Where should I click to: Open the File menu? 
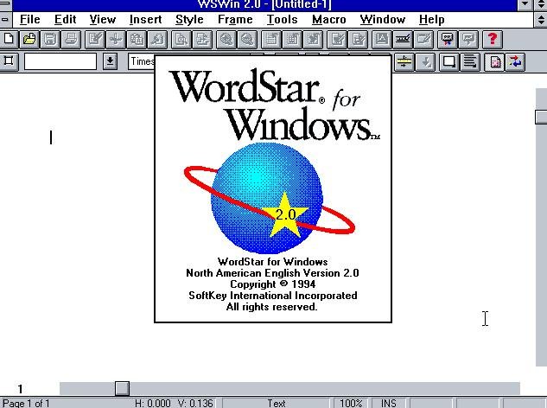coord(29,20)
